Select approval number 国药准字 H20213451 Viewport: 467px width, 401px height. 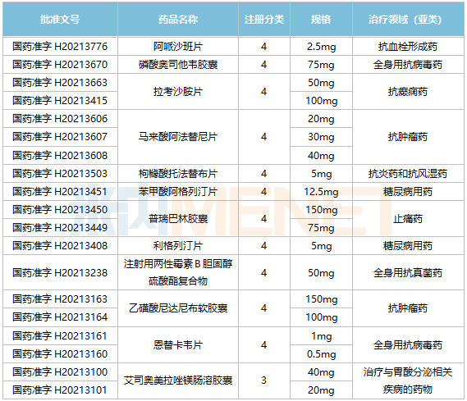click(60, 192)
